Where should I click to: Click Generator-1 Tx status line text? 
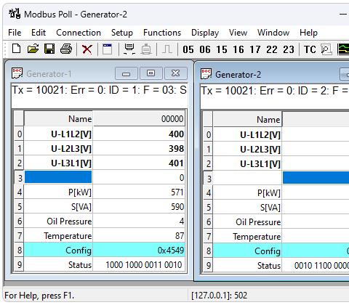coord(100,90)
